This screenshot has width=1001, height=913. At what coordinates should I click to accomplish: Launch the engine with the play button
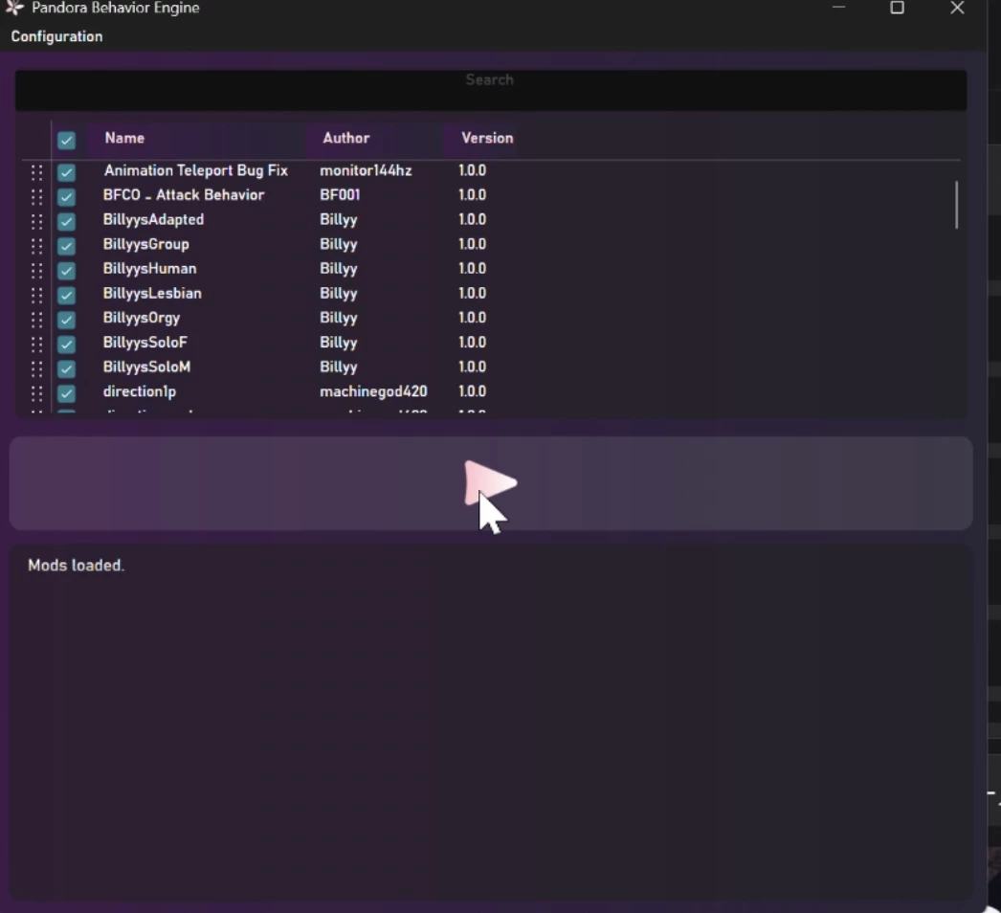pyautogui.click(x=490, y=483)
